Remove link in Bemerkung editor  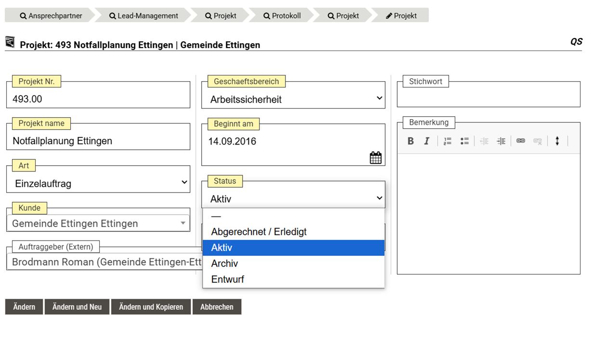(538, 141)
